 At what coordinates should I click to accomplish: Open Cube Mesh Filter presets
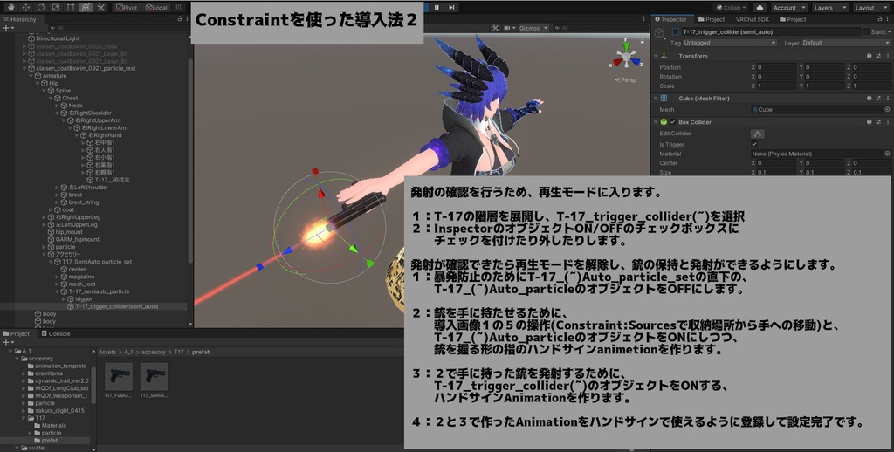[x=878, y=98]
